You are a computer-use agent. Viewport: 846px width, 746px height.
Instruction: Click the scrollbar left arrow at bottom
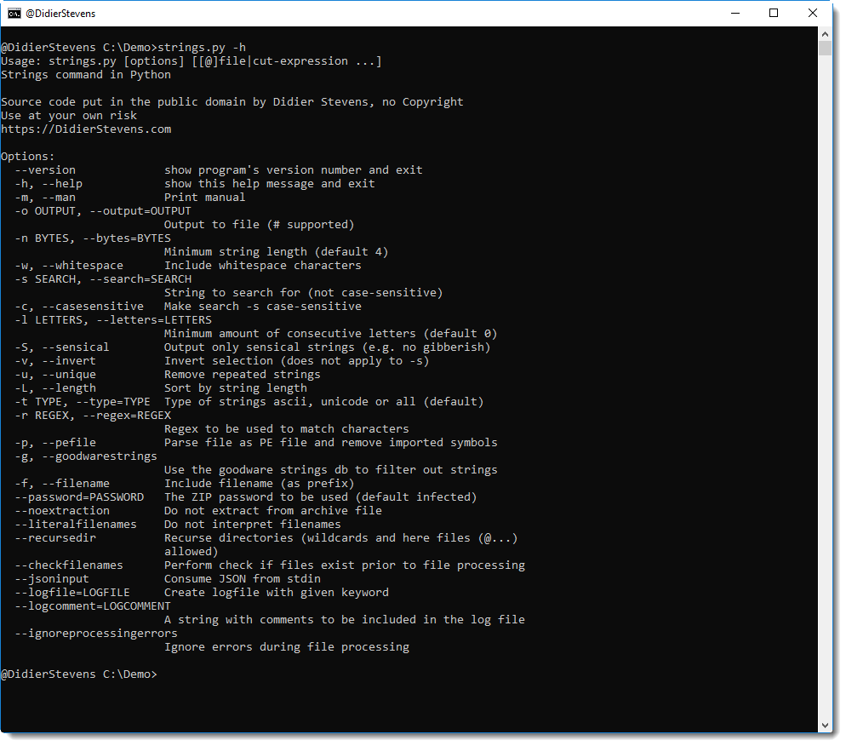(x=9, y=728)
